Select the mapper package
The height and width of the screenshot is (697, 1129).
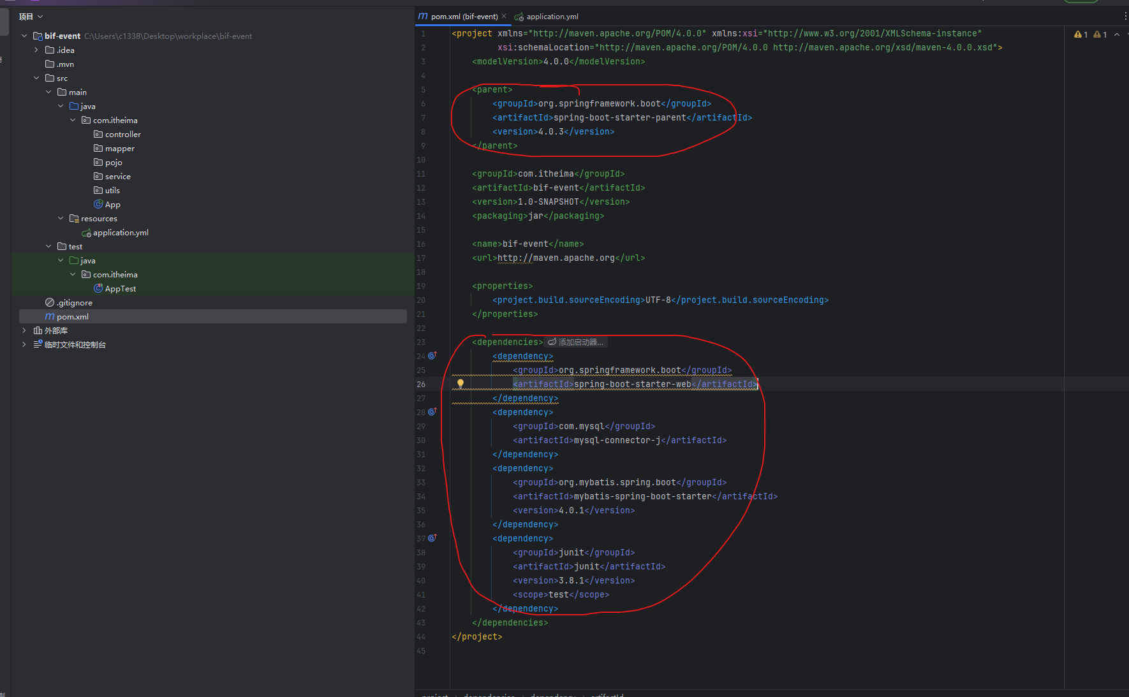click(114, 149)
